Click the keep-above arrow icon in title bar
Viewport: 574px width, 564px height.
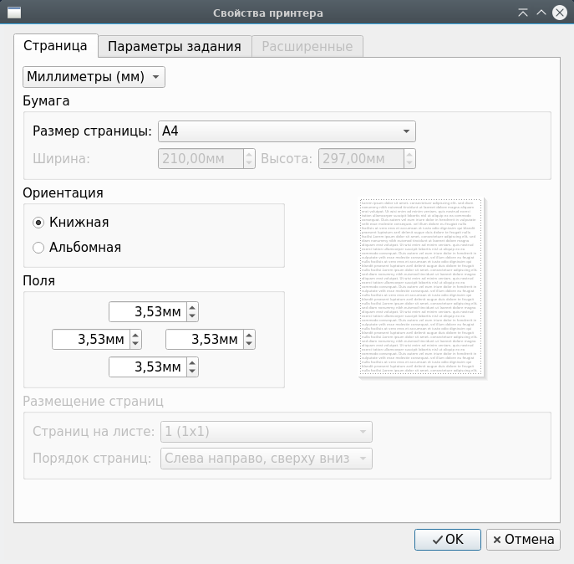523,13
